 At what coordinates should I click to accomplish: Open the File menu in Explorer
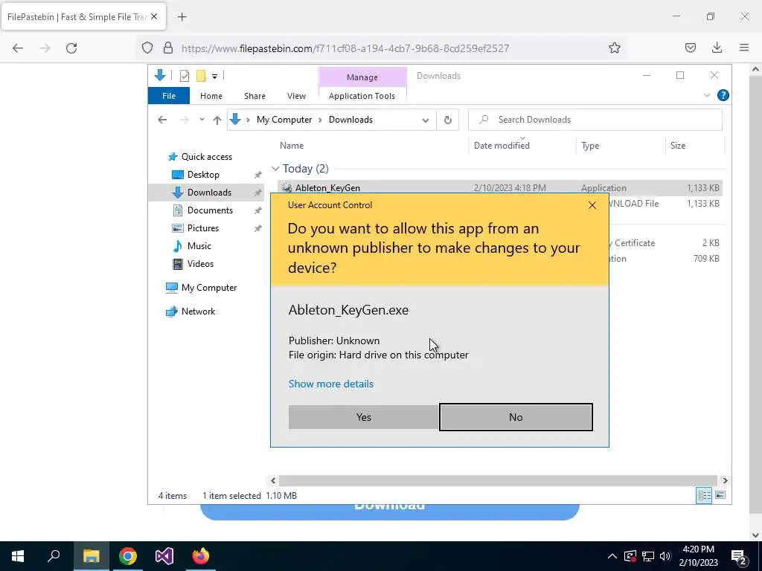[169, 96]
